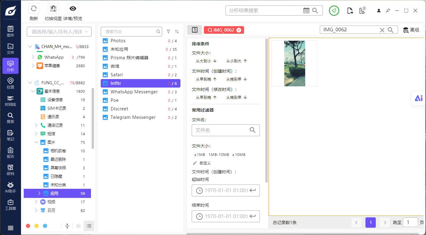
Task: Collapse the CHAN_MH_mo... device node
Action: pyautogui.click(x=30, y=47)
